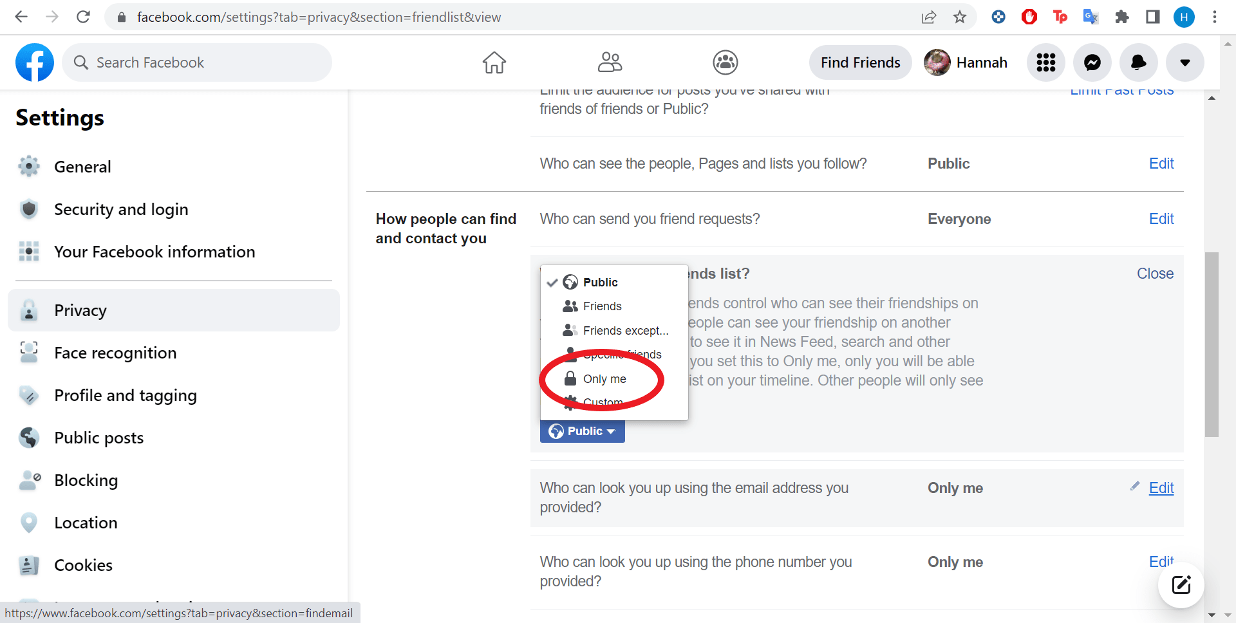Open Public posts settings
The image size is (1236, 623).
pyautogui.click(x=174, y=438)
